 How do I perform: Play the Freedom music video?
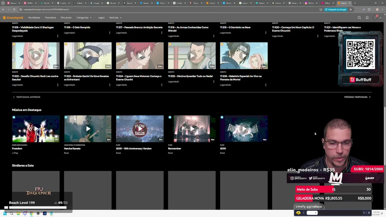pyautogui.click(x=36, y=129)
